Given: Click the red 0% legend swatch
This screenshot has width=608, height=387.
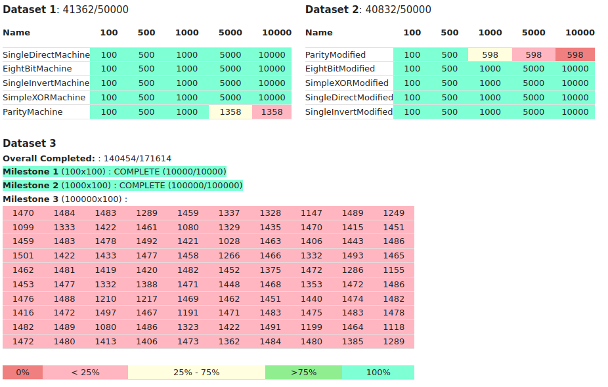Looking at the screenshot, I should pyautogui.click(x=22, y=372).
